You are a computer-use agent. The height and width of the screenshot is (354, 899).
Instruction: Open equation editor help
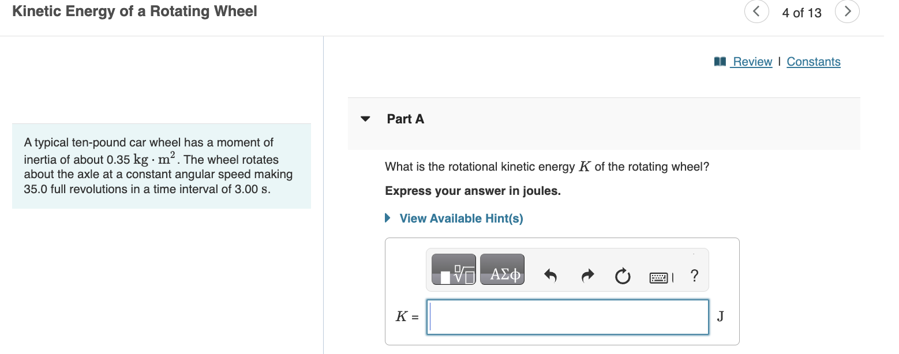[x=694, y=276]
